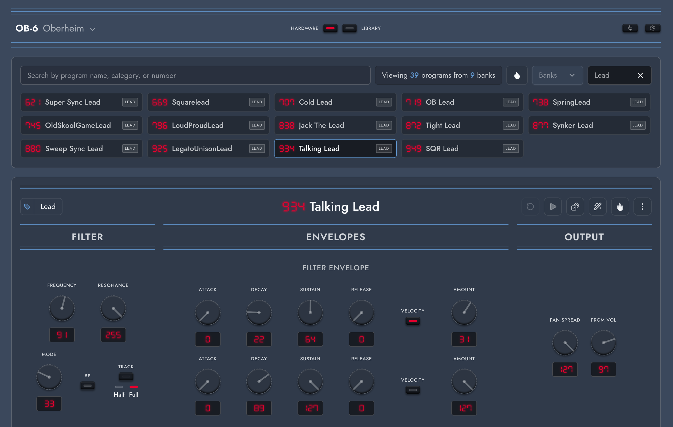
Task: Click the second envelope Decay value 89
Action: 259,408
